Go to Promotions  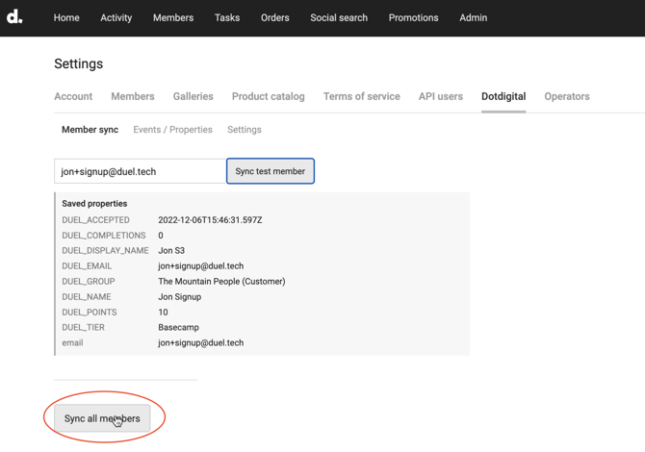[x=413, y=17]
